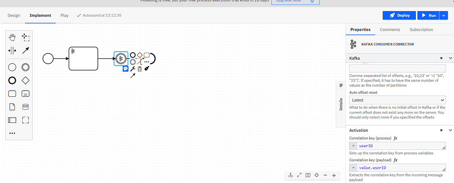Activate the lasso selection tool

26,38
